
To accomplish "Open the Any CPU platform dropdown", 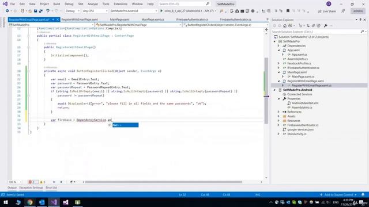I will [95, 11].
